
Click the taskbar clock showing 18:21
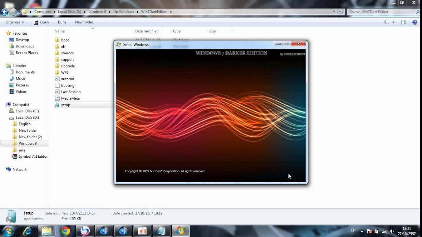[407, 231]
